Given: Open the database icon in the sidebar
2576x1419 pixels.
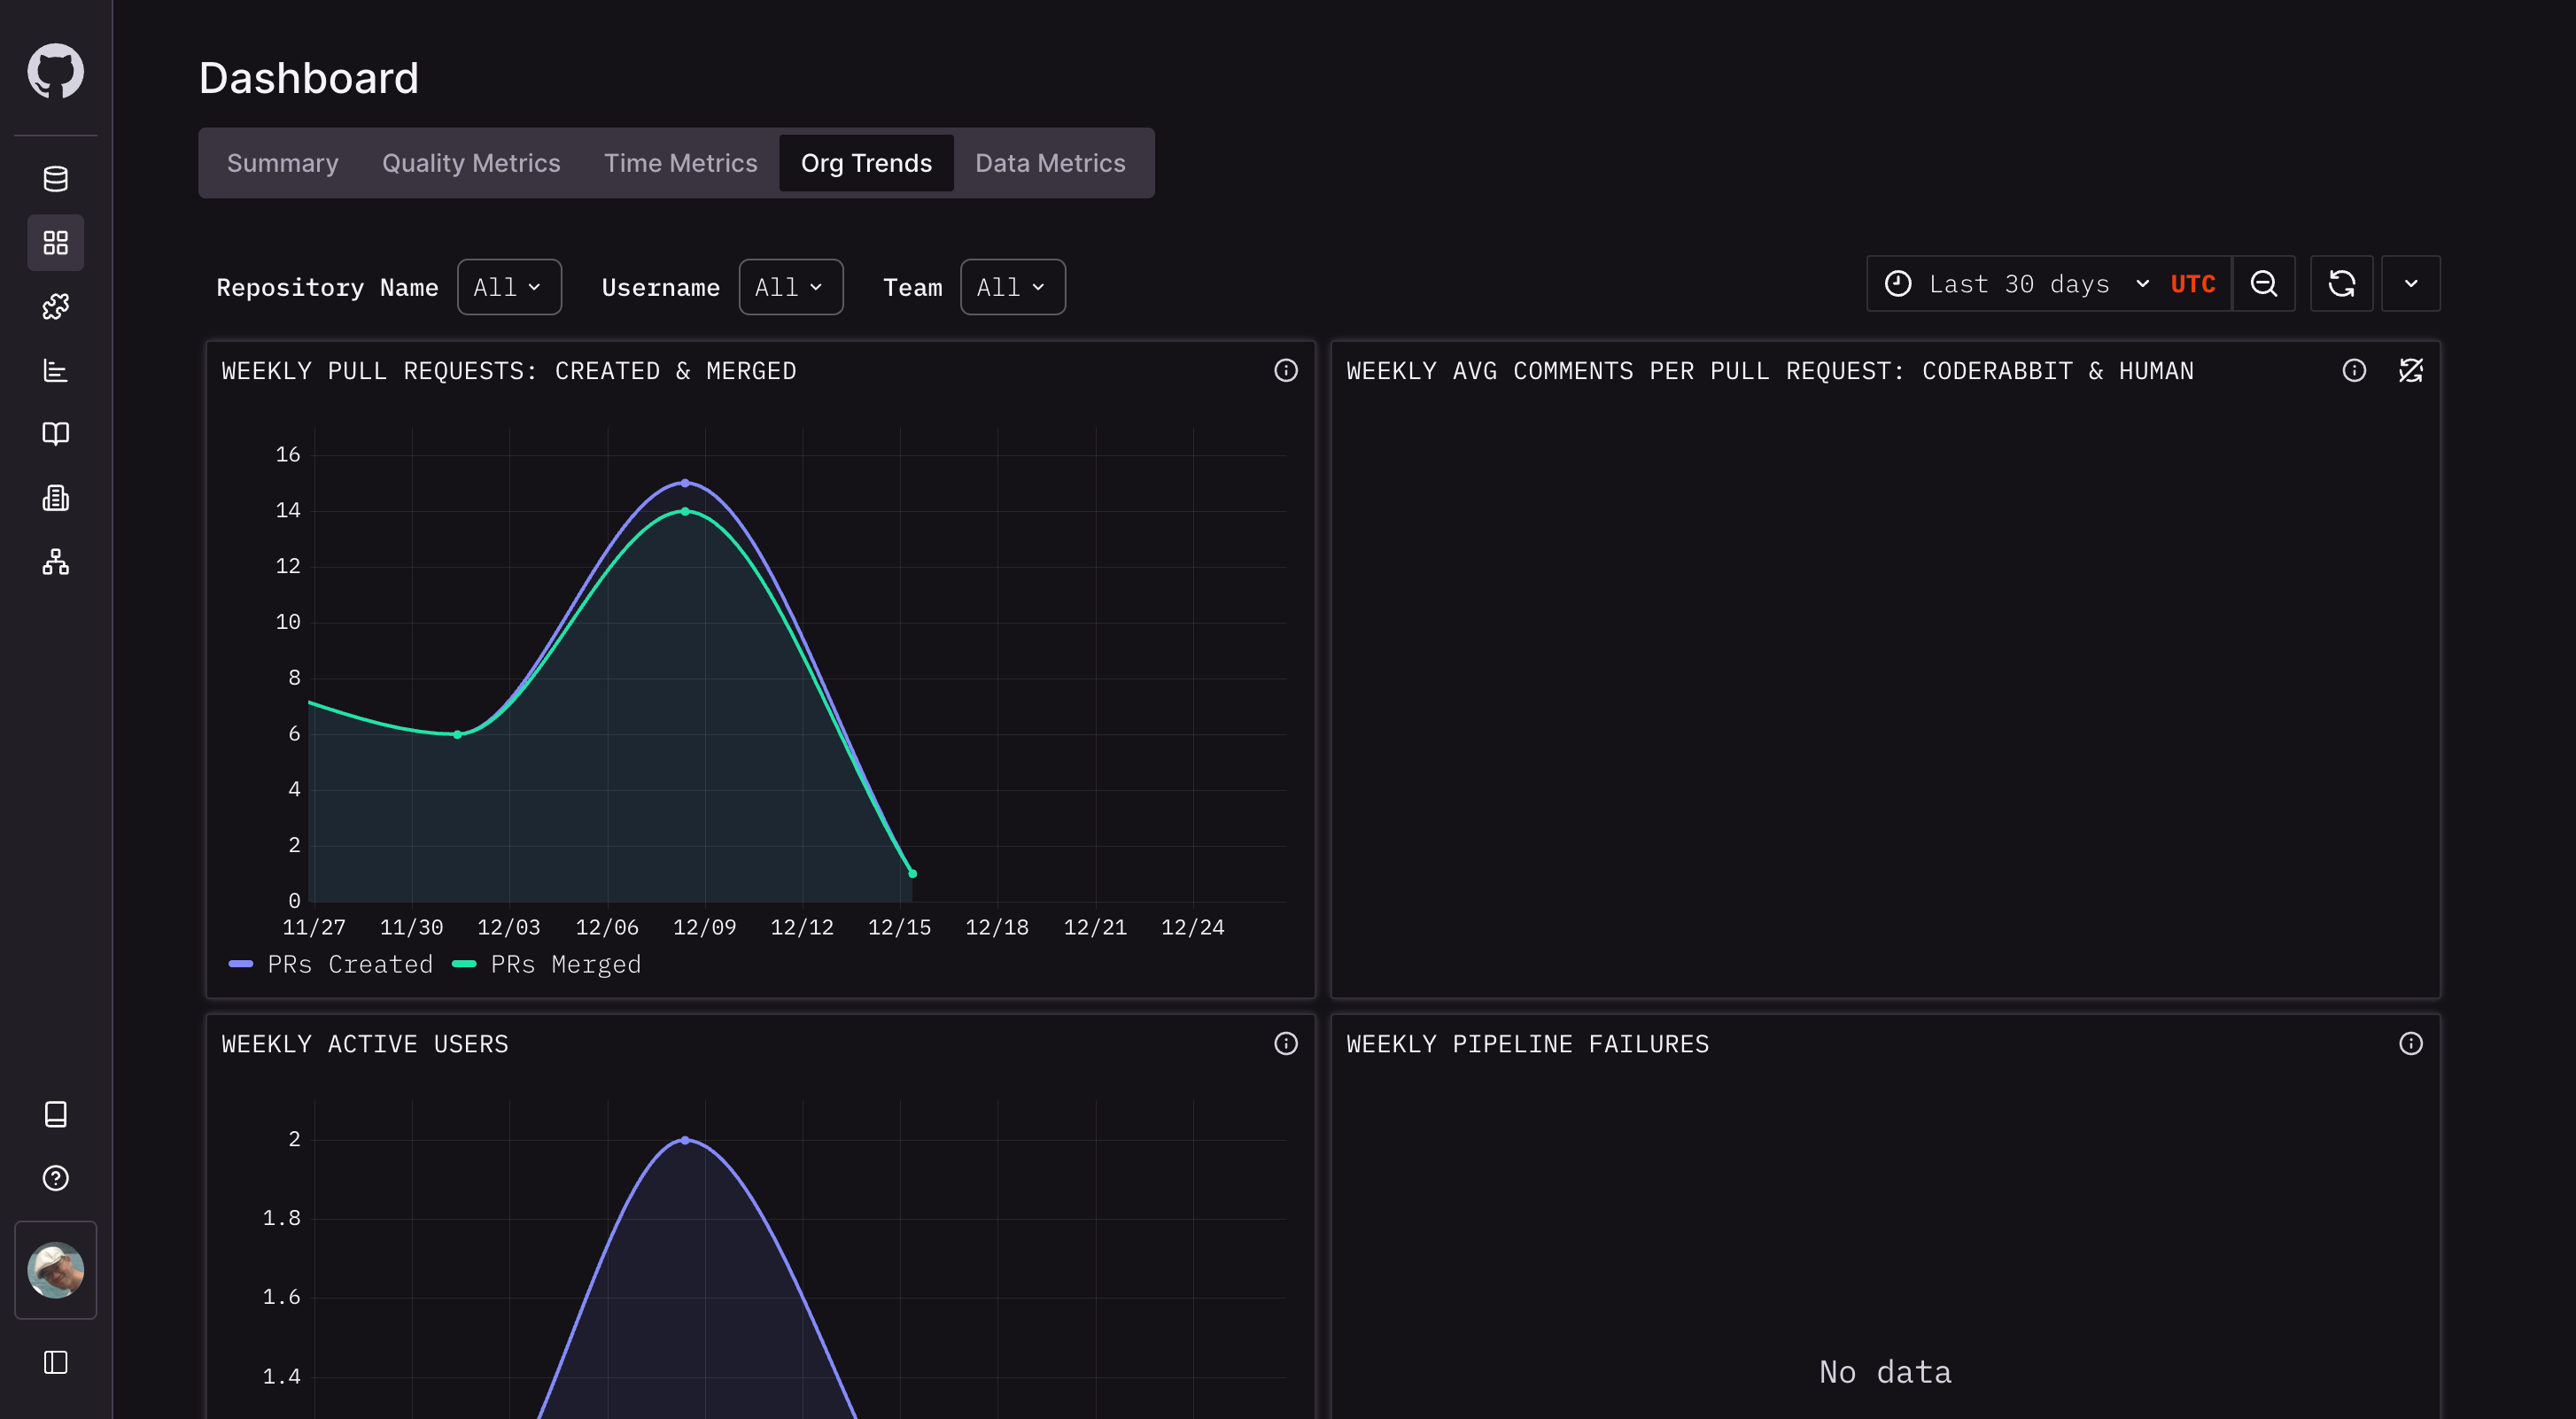Looking at the screenshot, I should pos(55,179).
